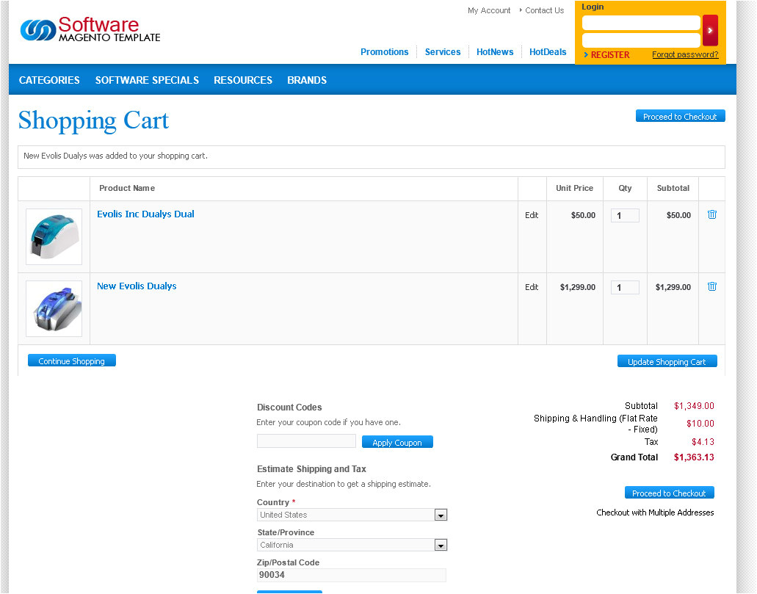
Task: Open the State/Province dropdown arrow
Action: tap(441, 546)
